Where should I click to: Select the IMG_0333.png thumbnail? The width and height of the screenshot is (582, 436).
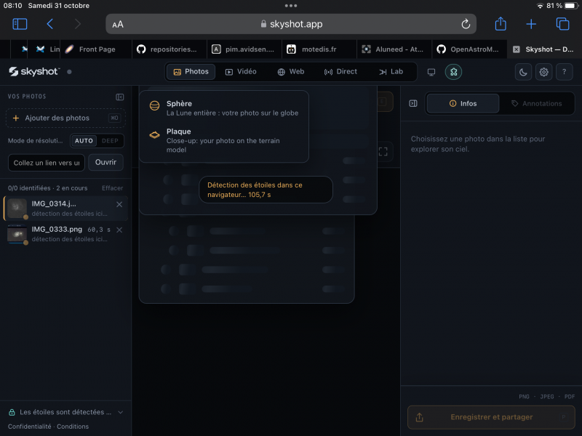point(17,234)
